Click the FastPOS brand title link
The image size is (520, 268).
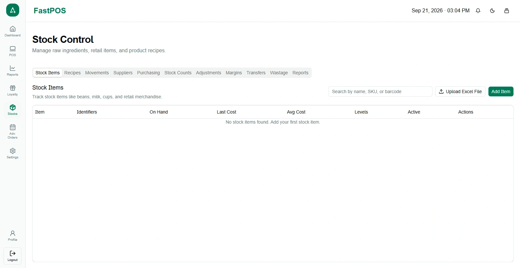pyautogui.click(x=50, y=11)
